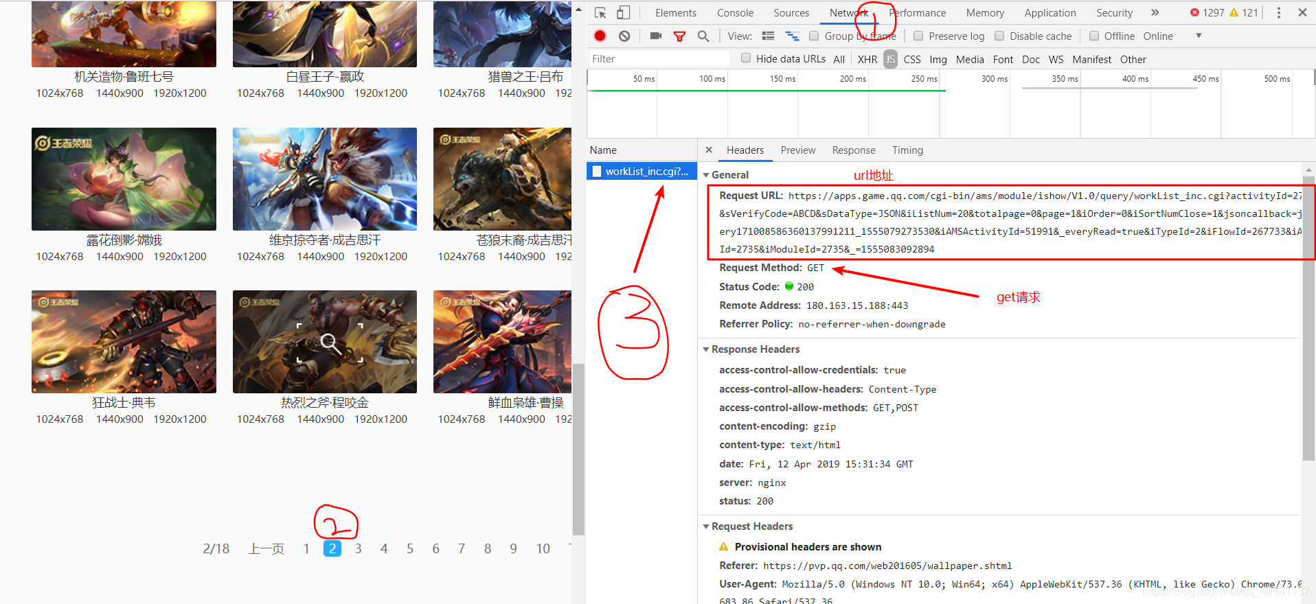Open the Application tab
Viewport: 1316px width, 604px height.
1050,13
